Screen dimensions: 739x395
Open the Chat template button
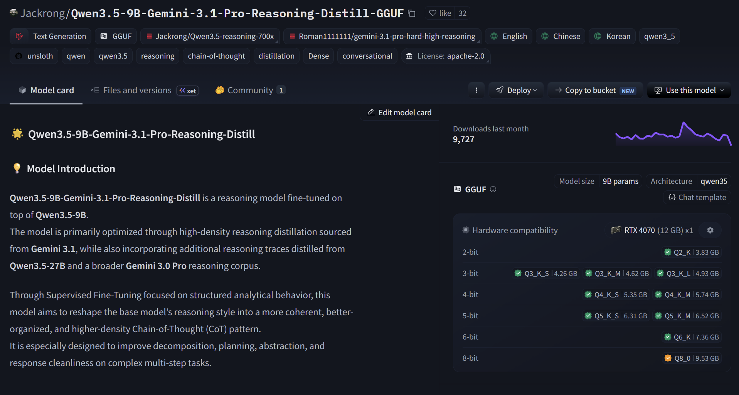tap(697, 197)
